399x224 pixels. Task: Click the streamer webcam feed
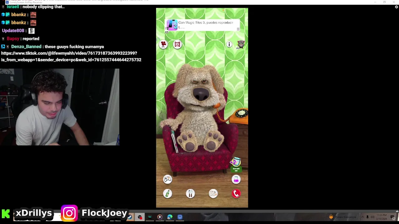coord(60,107)
